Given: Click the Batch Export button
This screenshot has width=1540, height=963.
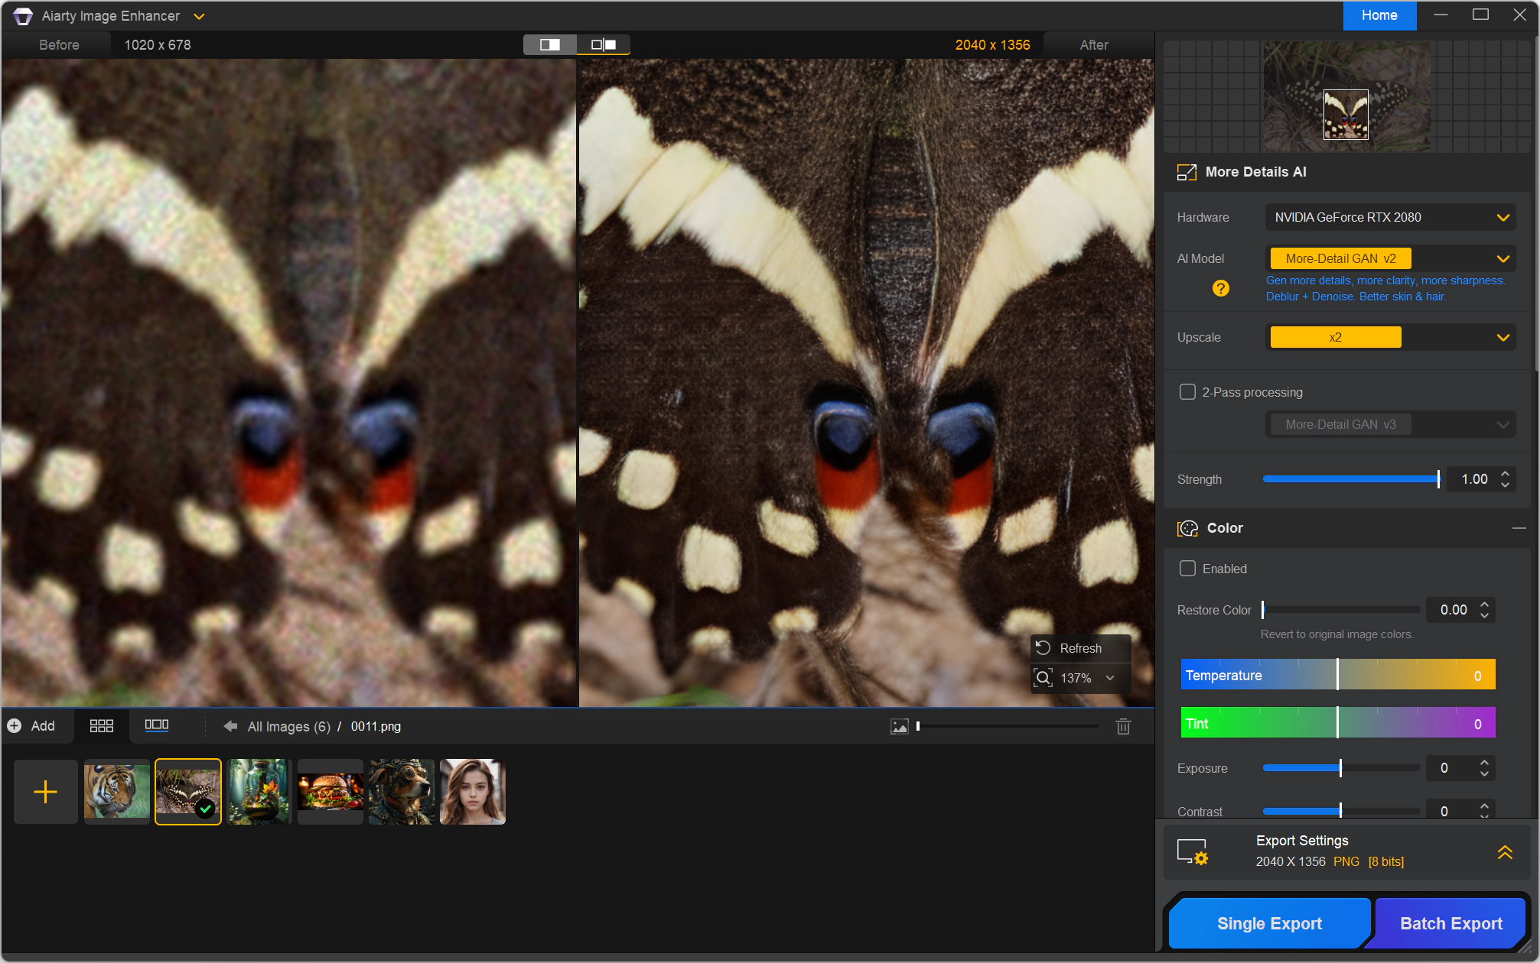Looking at the screenshot, I should tap(1450, 923).
